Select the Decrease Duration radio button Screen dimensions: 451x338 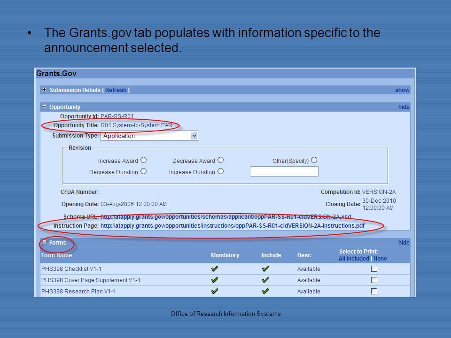point(144,171)
